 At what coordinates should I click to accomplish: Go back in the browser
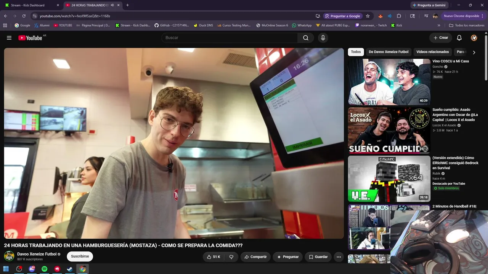[x=6, y=16]
